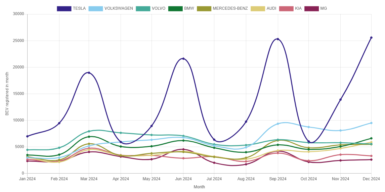The height and width of the screenshot is (192, 385).
Task: Hide the MG dataset using the legend
Action: coord(315,8)
